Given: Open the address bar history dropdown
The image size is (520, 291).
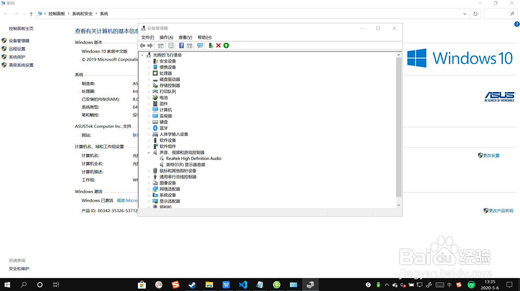Looking at the screenshot, I should (465, 14).
